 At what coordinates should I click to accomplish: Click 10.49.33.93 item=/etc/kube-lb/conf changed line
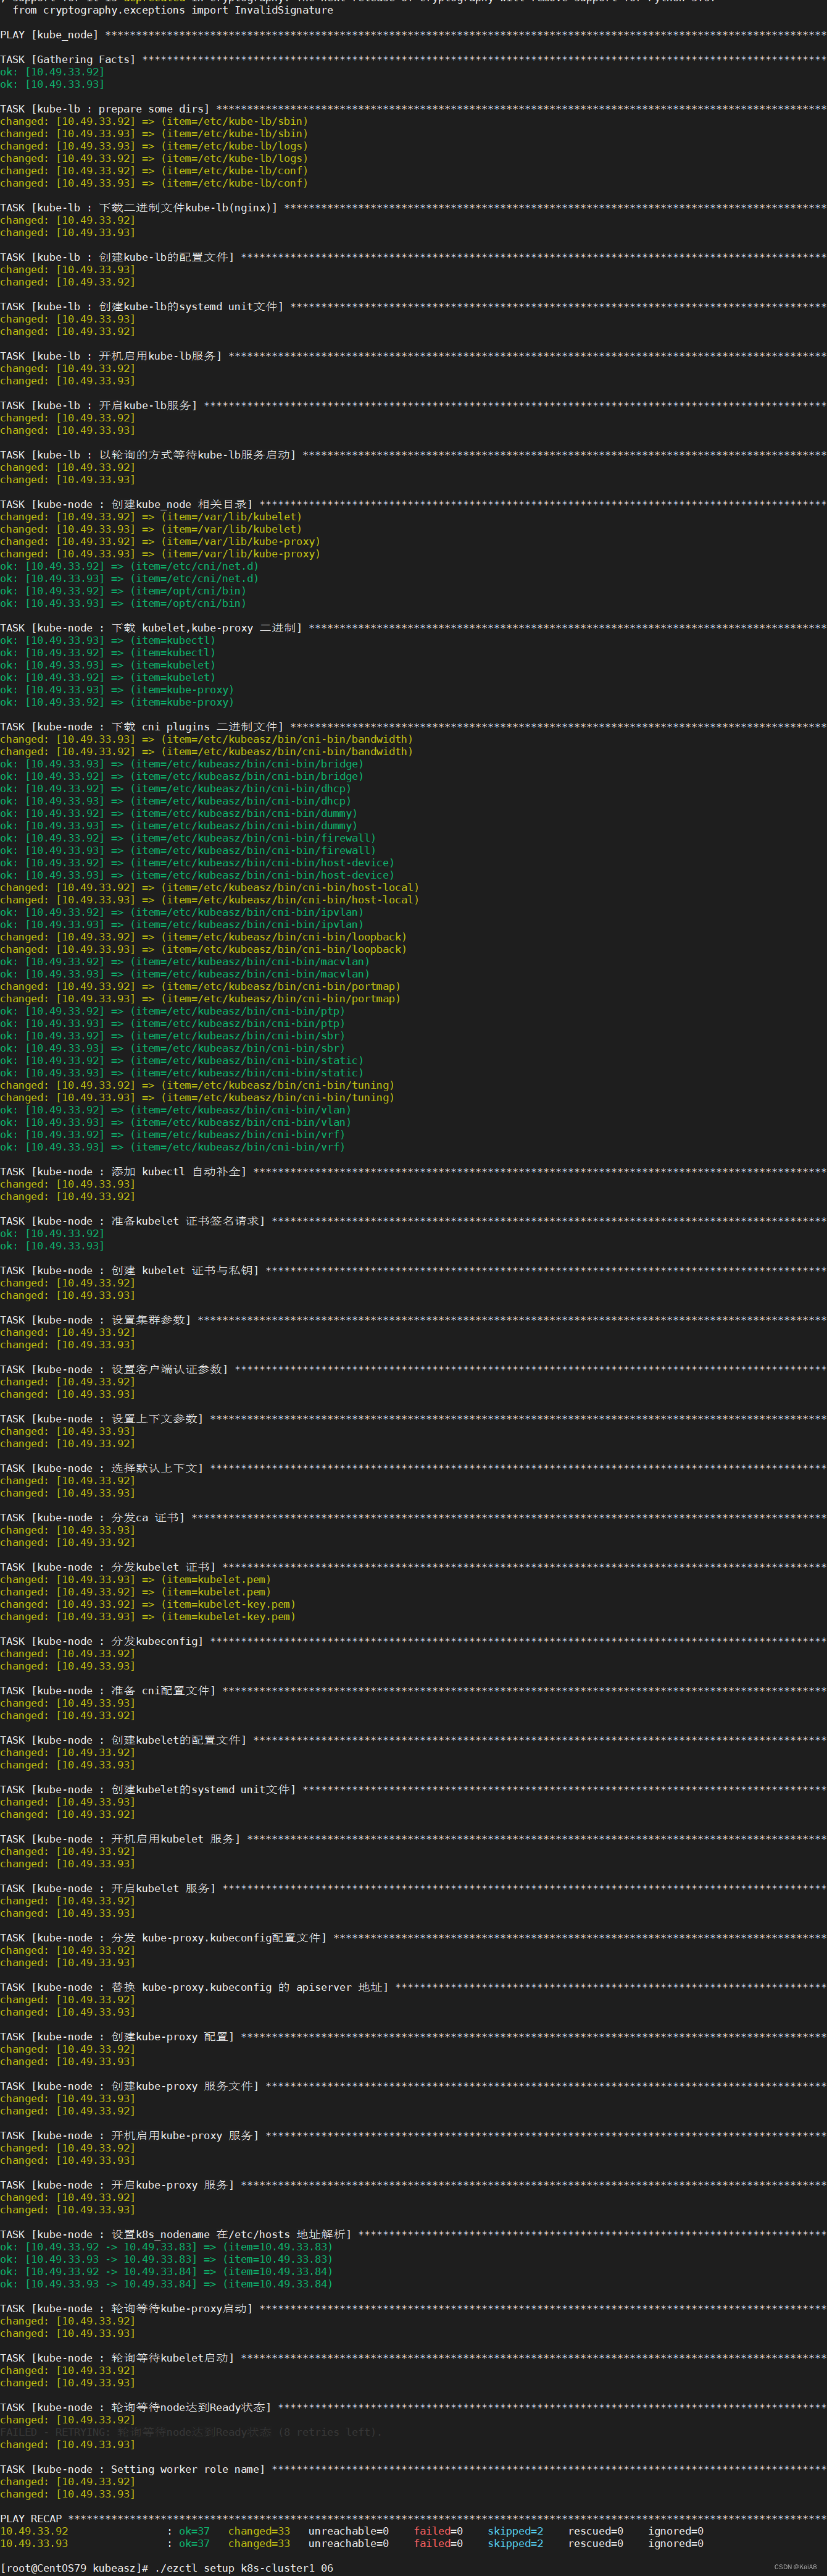point(154,183)
